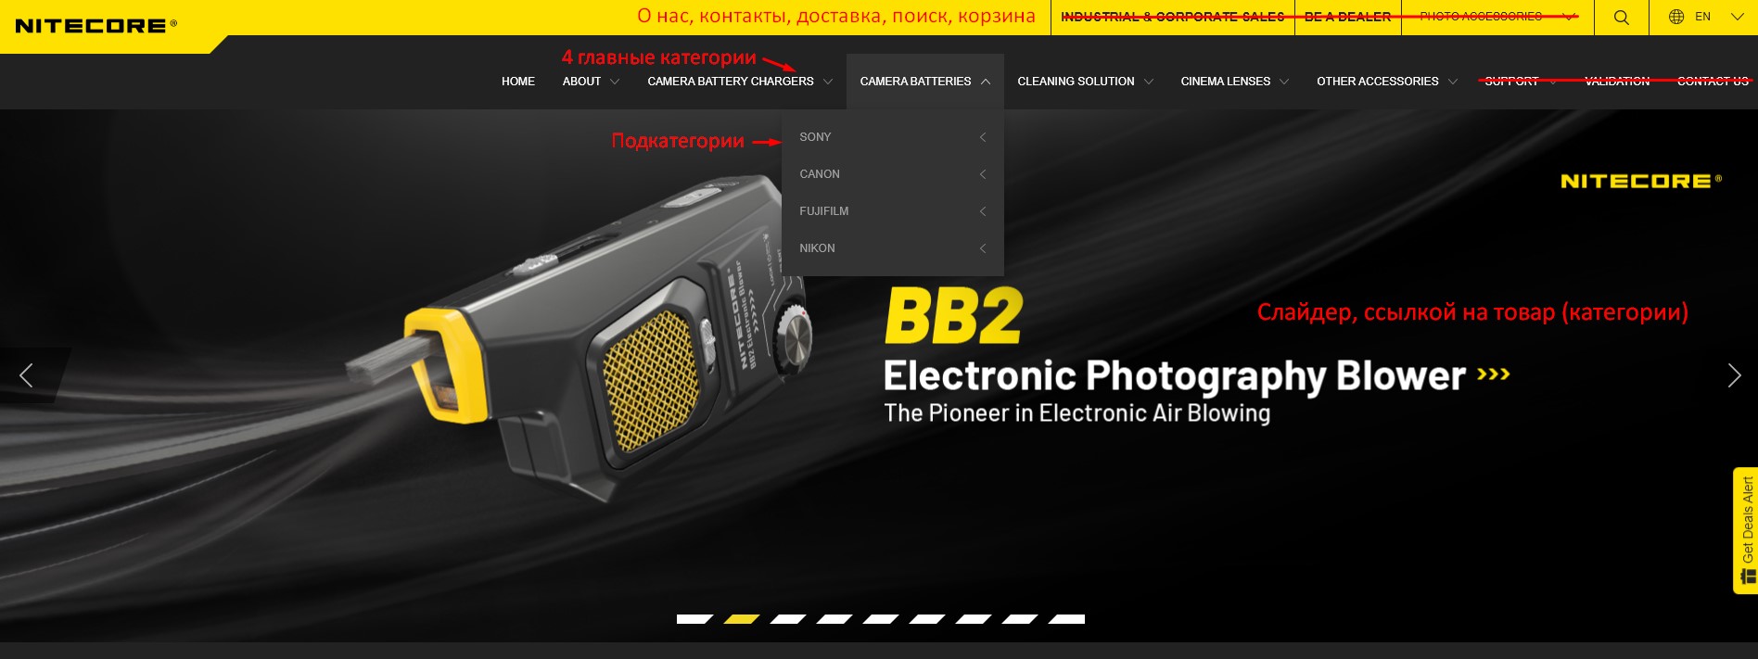The image size is (1758, 659).
Task: Open the Cleaning Solution dropdown menu
Action: [1085, 82]
